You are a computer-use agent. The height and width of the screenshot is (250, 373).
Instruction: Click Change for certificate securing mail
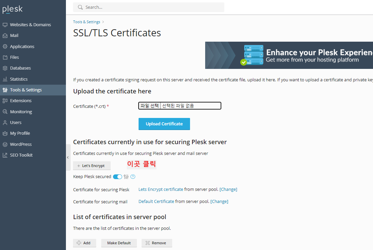click(219, 202)
